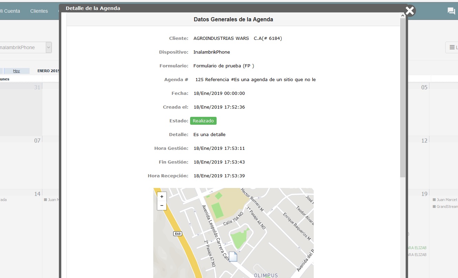Viewport: 458px width, 278px height.
Task: Open the chat icon in top bar
Action: click(x=451, y=11)
